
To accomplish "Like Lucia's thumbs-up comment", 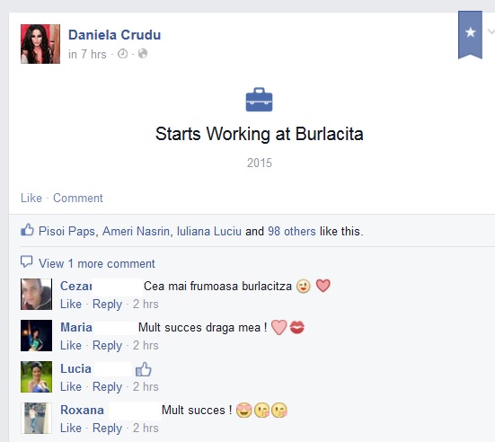I will 71,386.
